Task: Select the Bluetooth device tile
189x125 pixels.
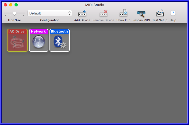Action: [x=59, y=40]
